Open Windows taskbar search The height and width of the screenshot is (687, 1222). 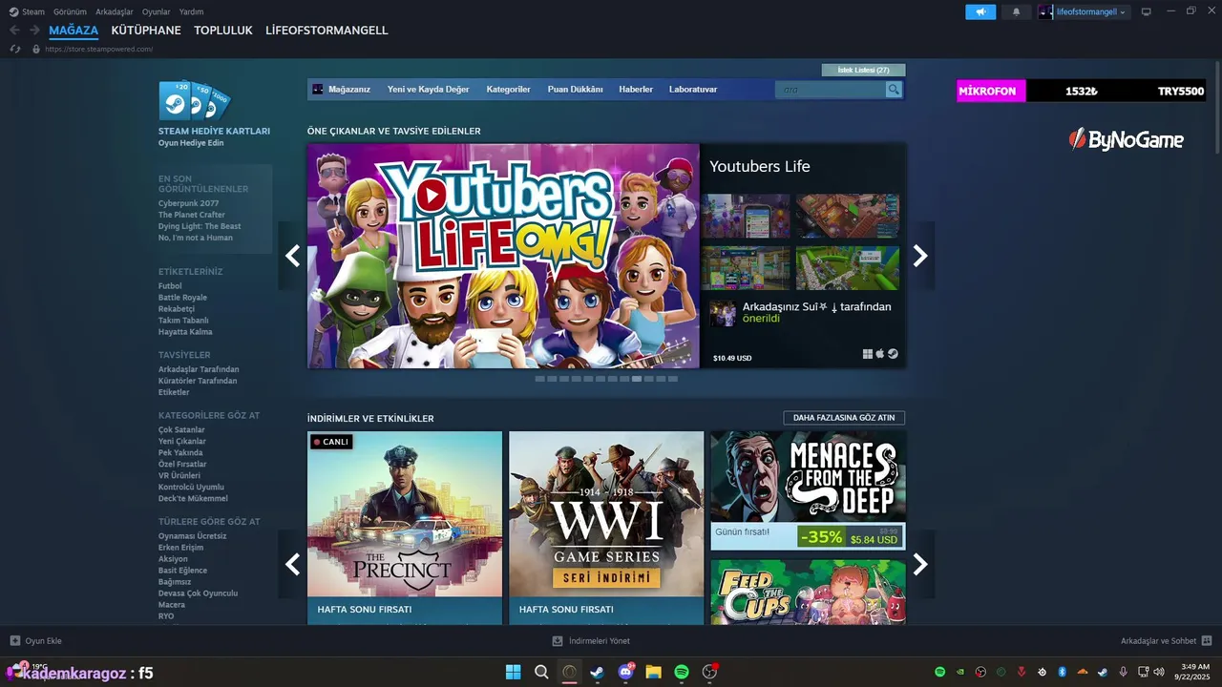click(x=541, y=672)
